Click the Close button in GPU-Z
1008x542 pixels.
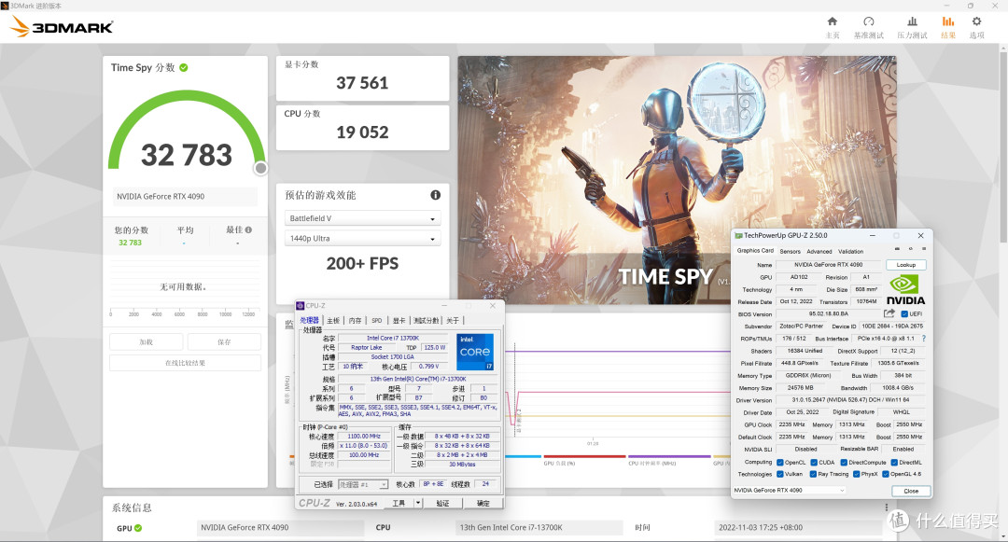(911, 491)
